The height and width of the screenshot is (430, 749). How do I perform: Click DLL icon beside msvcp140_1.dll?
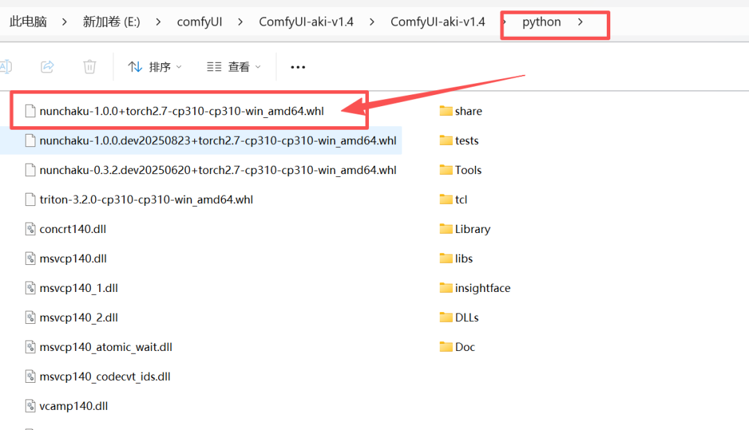pos(30,288)
